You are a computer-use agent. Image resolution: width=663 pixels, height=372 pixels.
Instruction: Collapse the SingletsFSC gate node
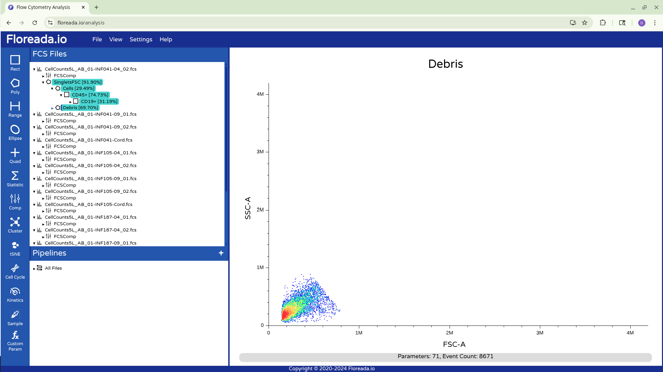(43, 82)
